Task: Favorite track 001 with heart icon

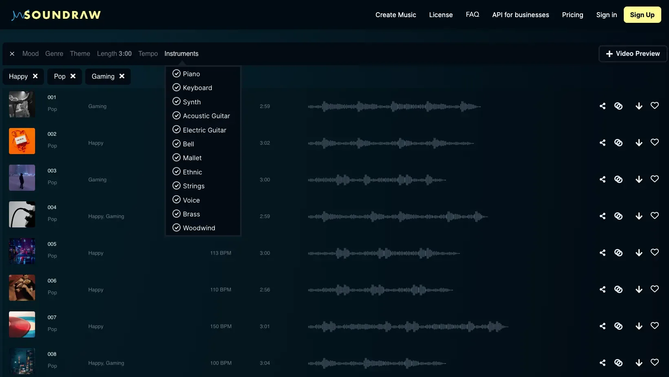Action: [x=655, y=106]
